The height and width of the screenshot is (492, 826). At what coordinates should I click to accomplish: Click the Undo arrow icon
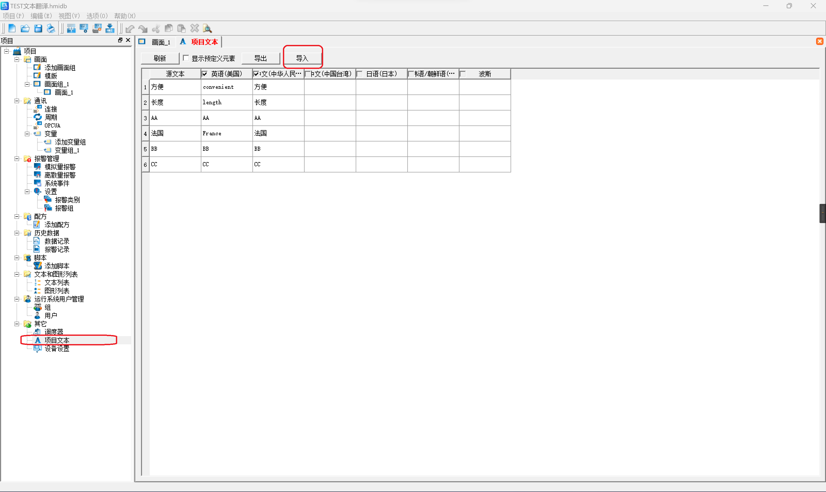pos(130,29)
